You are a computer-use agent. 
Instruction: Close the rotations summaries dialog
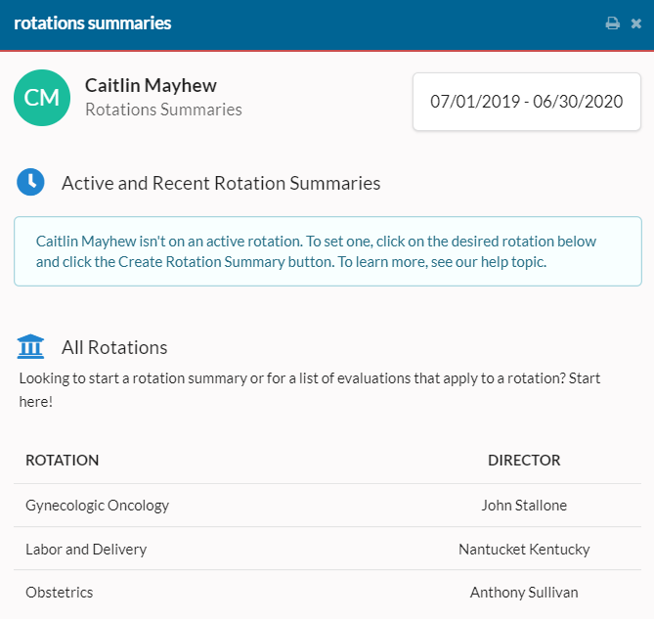(636, 23)
